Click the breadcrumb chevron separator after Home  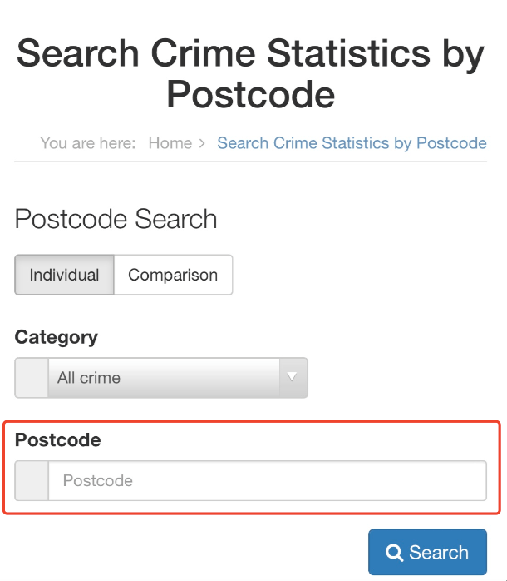[x=202, y=143]
